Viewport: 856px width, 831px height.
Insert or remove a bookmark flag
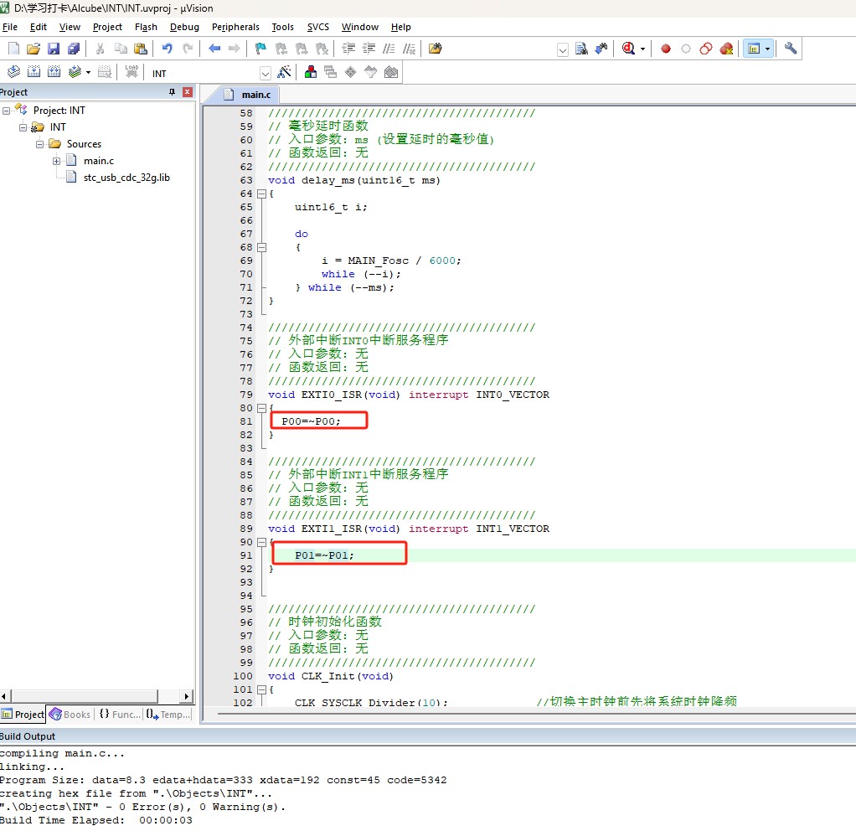pos(260,49)
